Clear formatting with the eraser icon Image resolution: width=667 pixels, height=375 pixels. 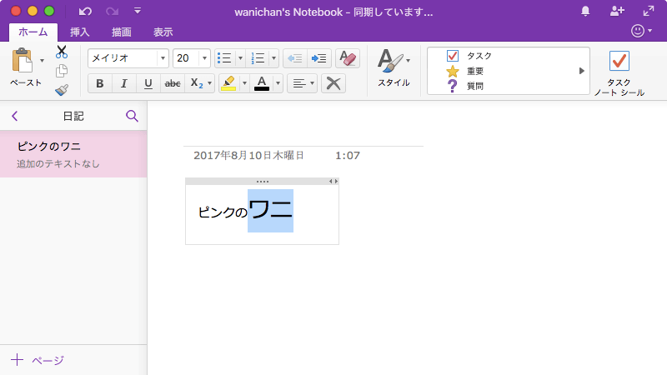pos(348,58)
